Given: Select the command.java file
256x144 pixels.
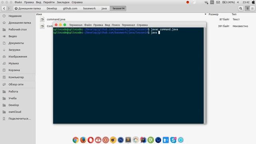Looking at the screenshot, I should (56, 19).
